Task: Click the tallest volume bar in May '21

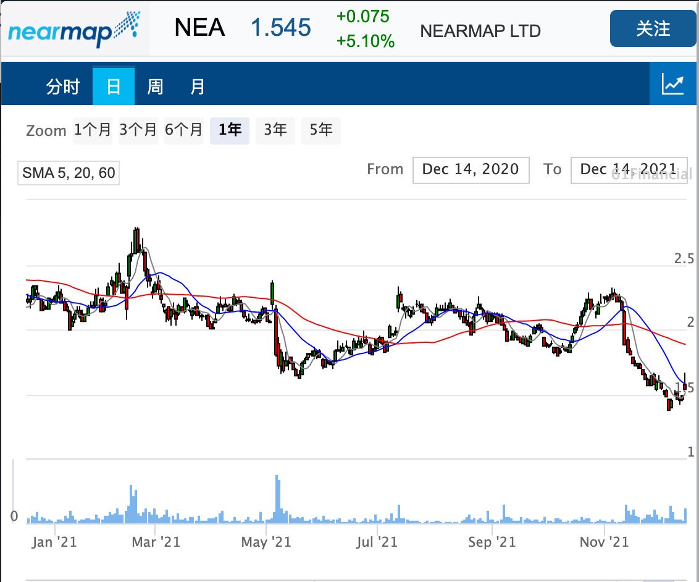Action: (x=277, y=499)
